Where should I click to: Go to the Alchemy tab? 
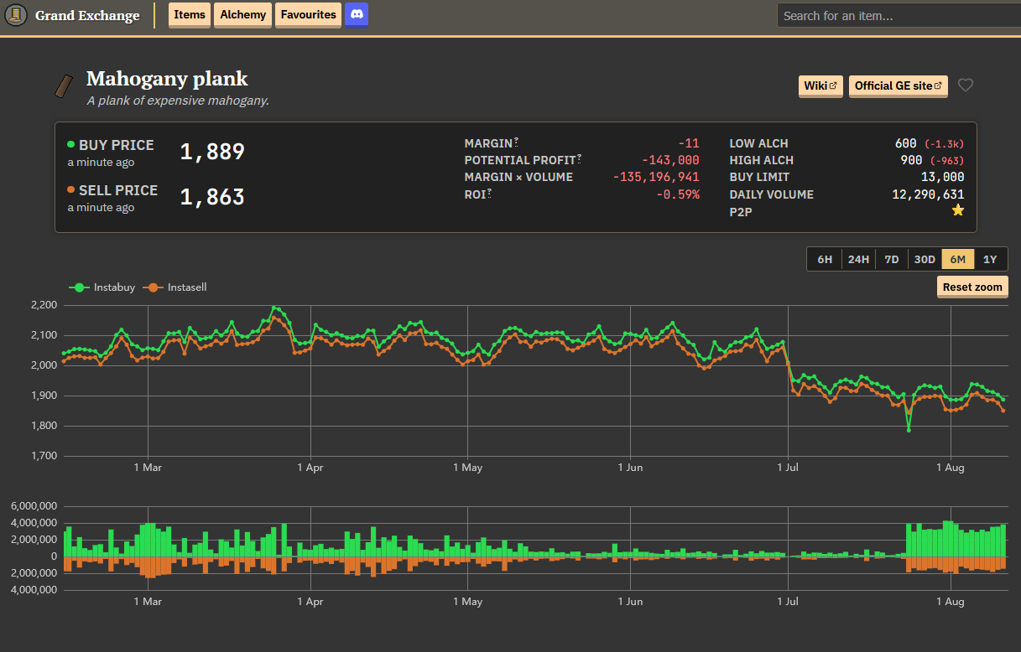point(243,14)
